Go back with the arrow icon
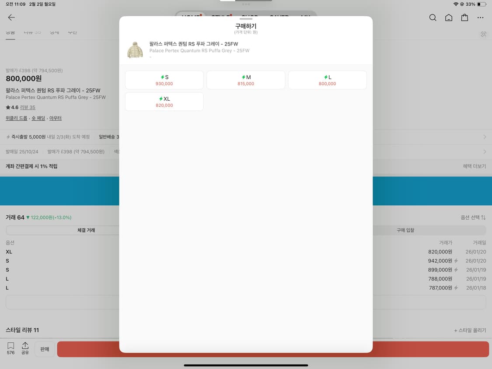Image resolution: width=492 pixels, height=369 pixels. click(11, 18)
